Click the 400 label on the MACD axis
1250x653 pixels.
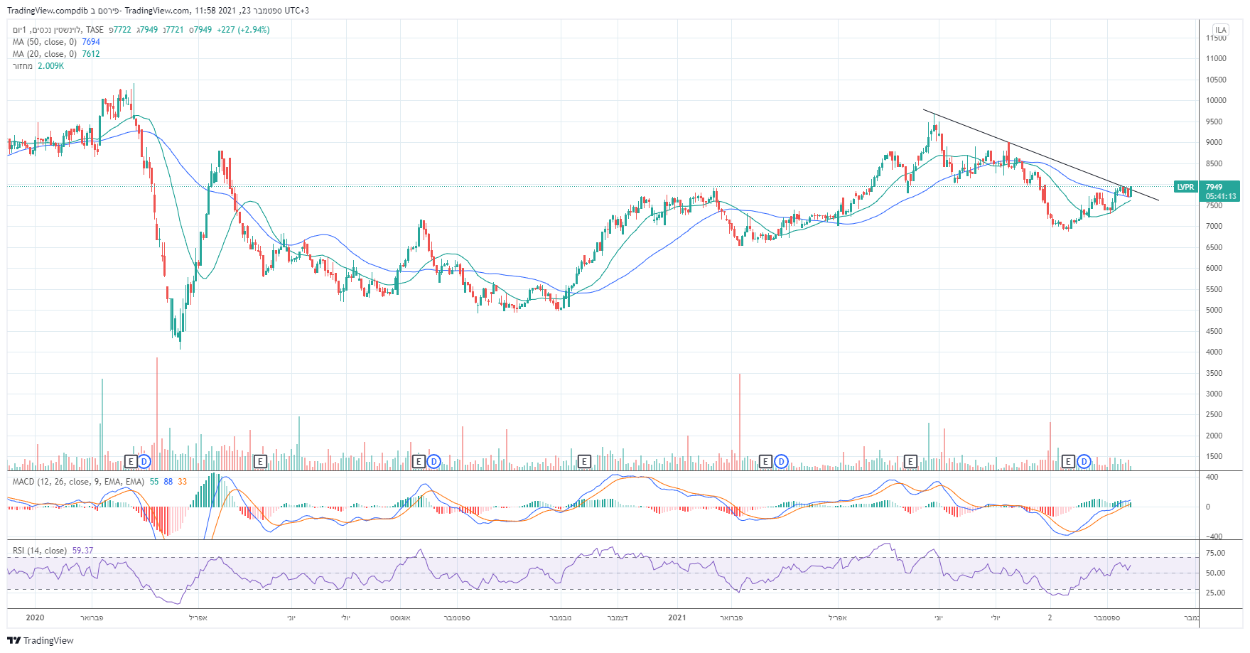point(1212,477)
